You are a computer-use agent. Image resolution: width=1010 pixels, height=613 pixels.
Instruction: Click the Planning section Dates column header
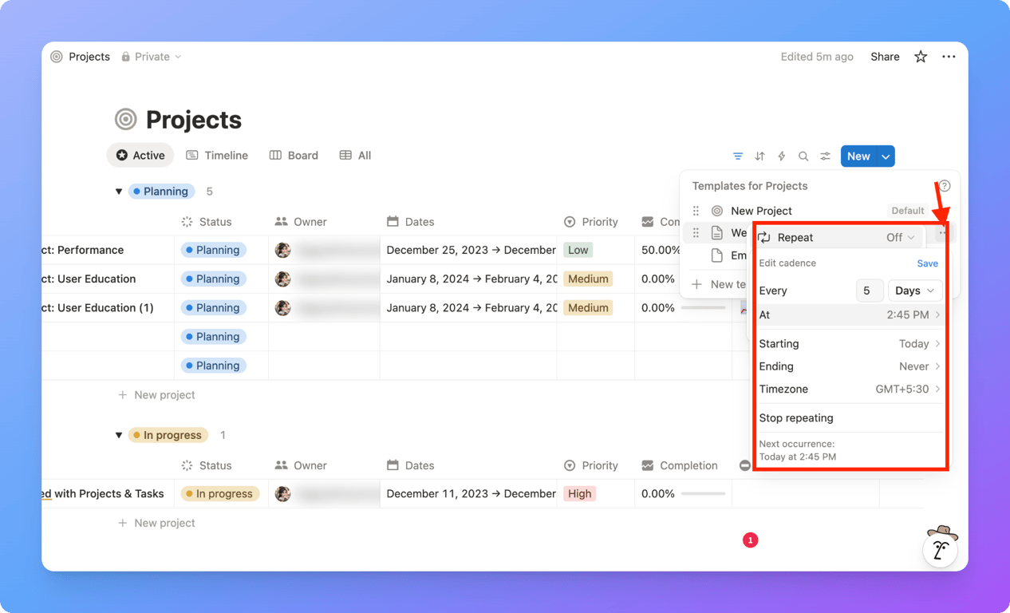(410, 222)
